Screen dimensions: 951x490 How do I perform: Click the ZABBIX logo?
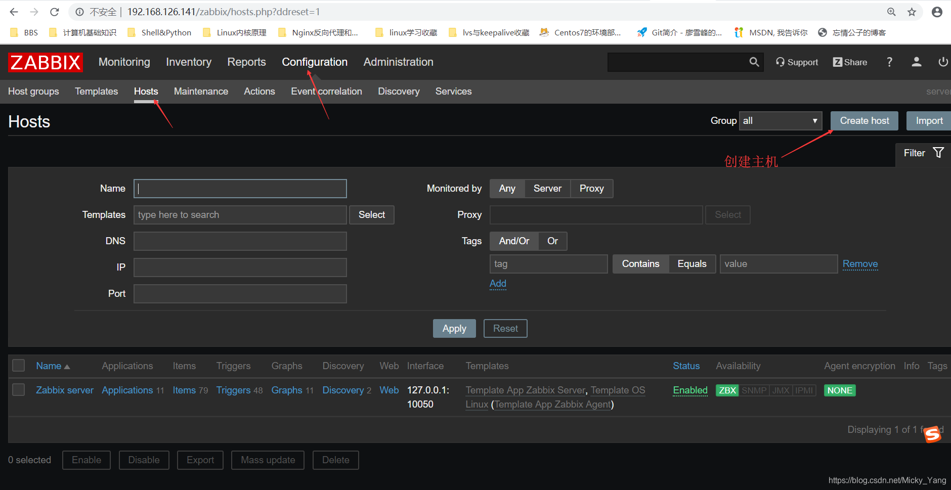[46, 62]
